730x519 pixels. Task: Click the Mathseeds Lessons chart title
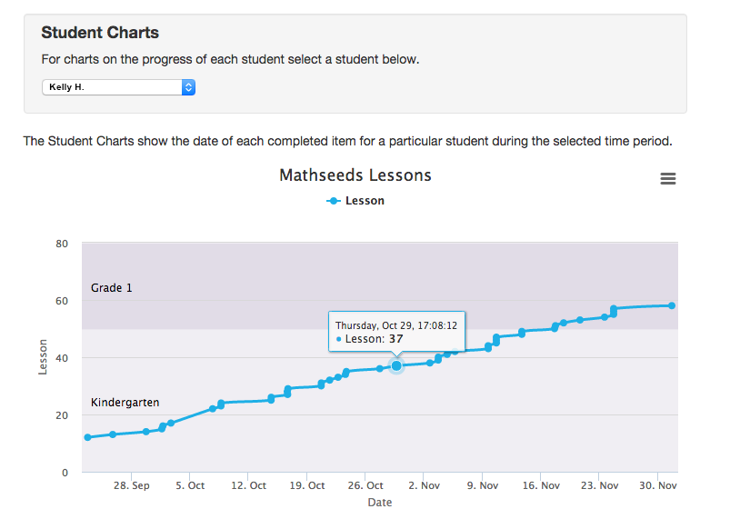(x=355, y=175)
